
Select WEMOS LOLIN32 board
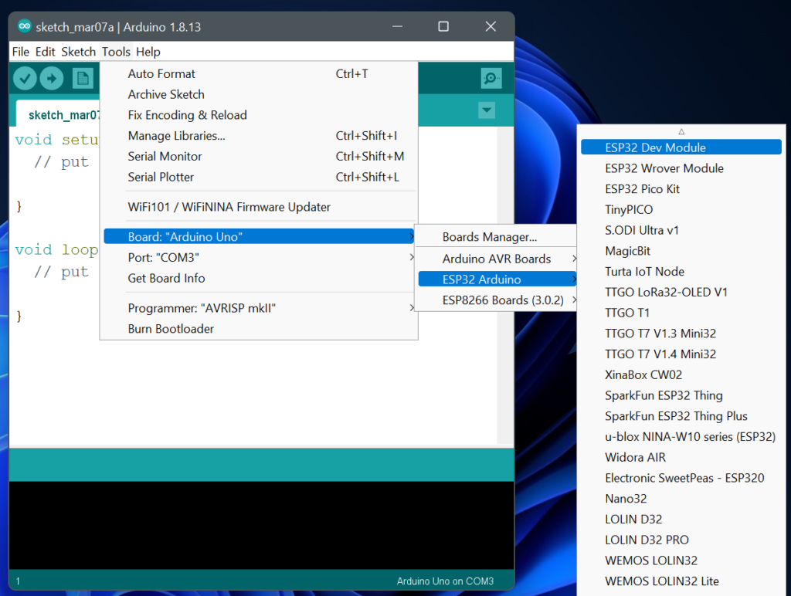point(681,560)
